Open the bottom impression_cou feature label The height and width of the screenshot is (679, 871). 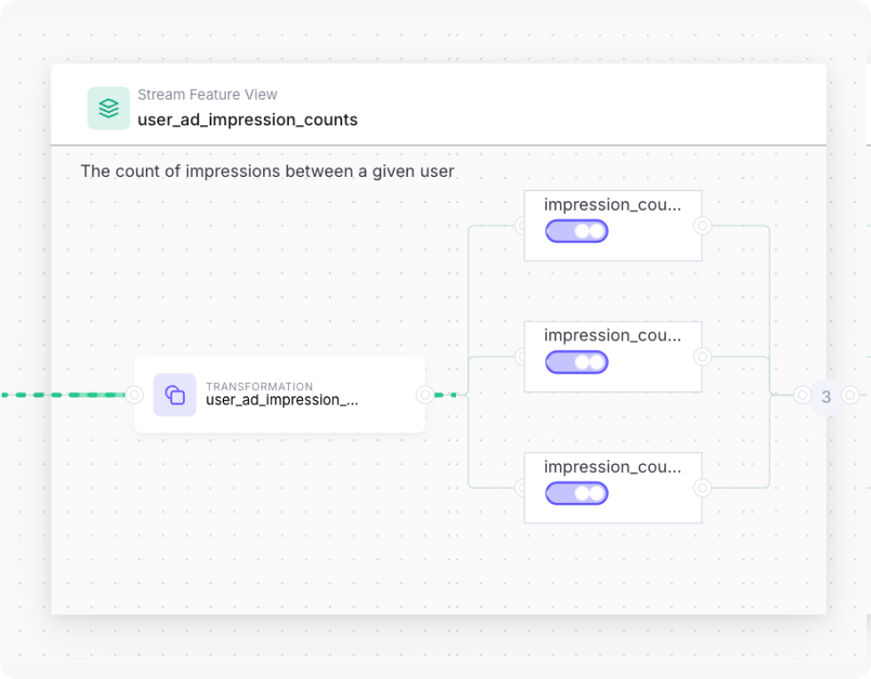pos(612,467)
